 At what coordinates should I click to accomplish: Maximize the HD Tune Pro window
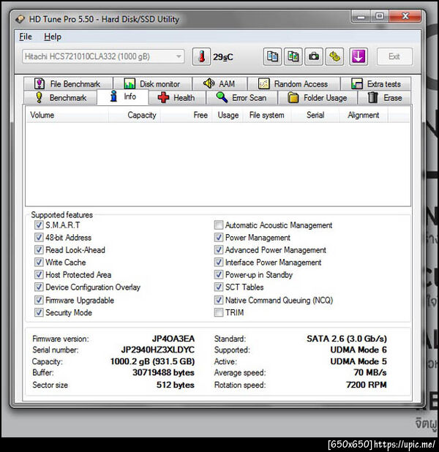point(380,16)
